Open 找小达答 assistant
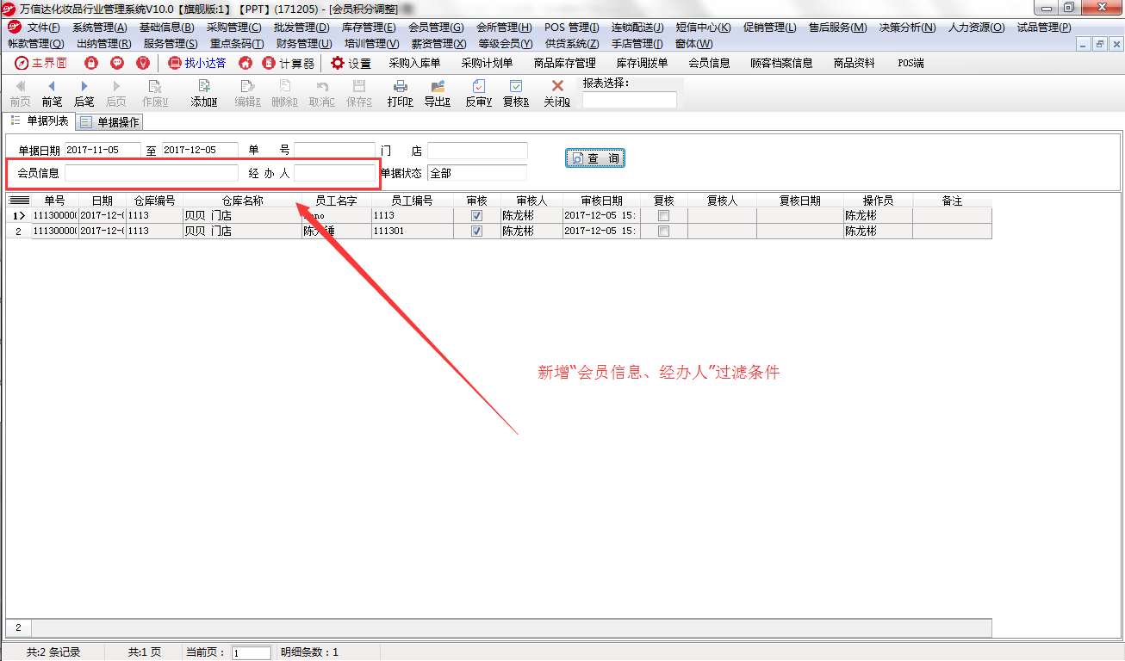Image resolution: width=1125 pixels, height=661 pixels. point(196,63)
